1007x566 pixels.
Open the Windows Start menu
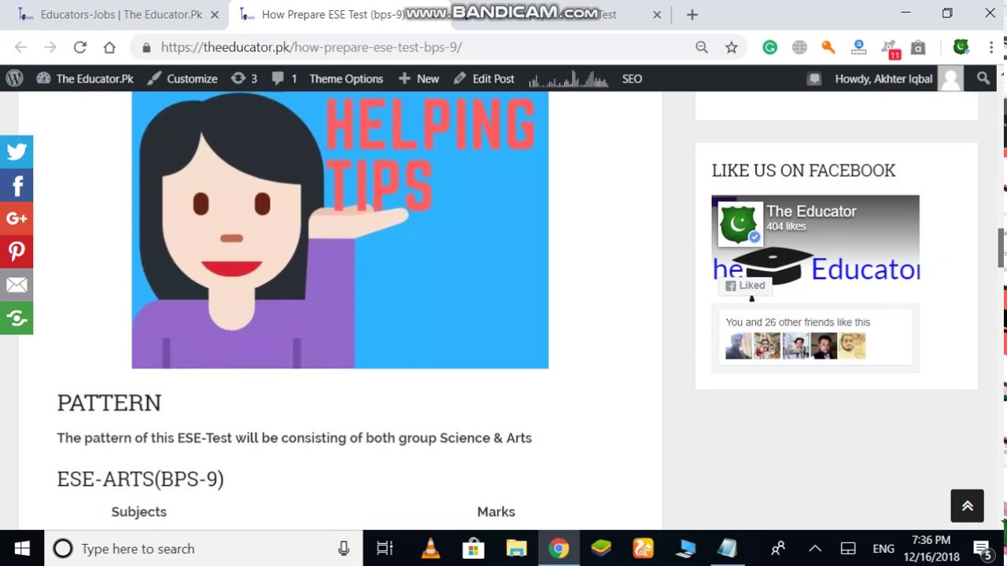tap(22, 549)
